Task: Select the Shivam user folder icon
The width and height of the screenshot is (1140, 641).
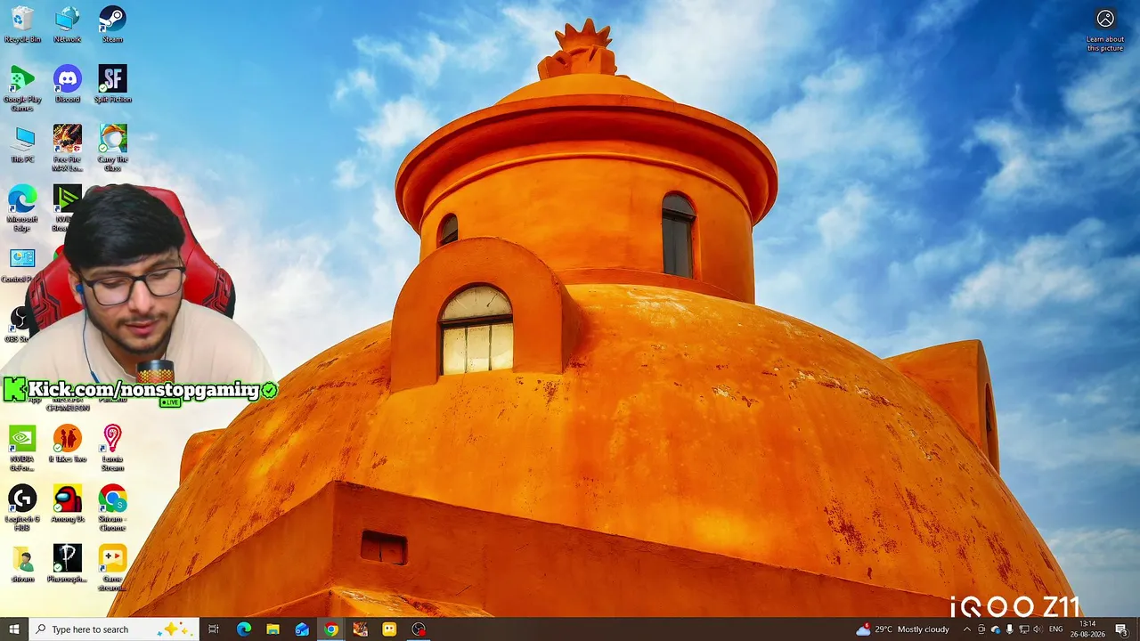Action: pyautogui.click(x=22, y=564)
